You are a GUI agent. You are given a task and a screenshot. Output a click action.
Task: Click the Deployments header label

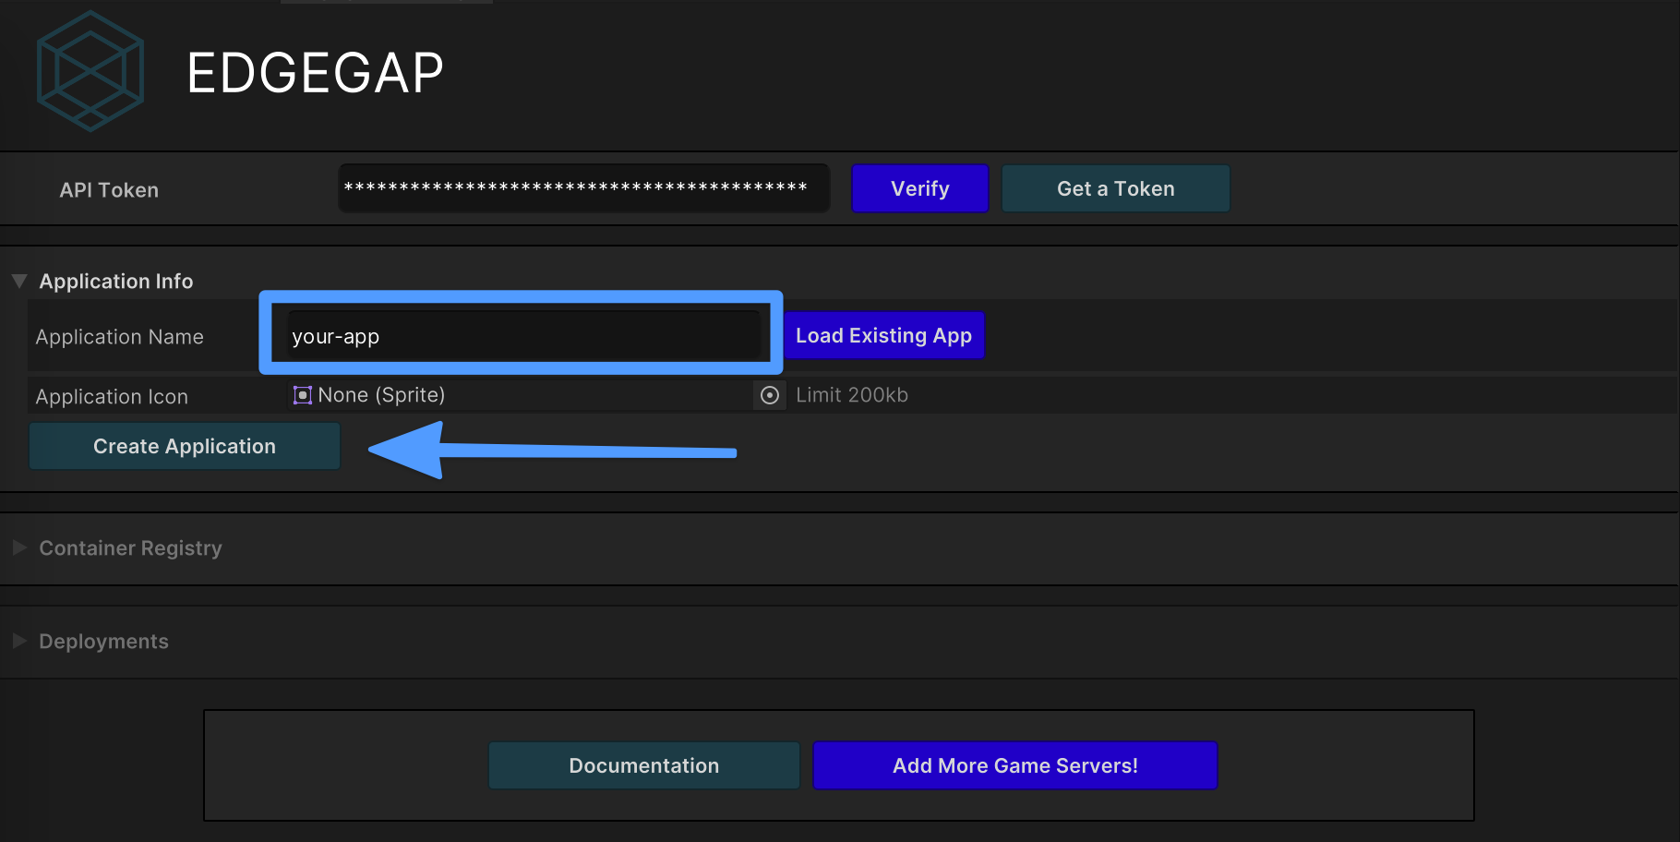click(103, 641)
